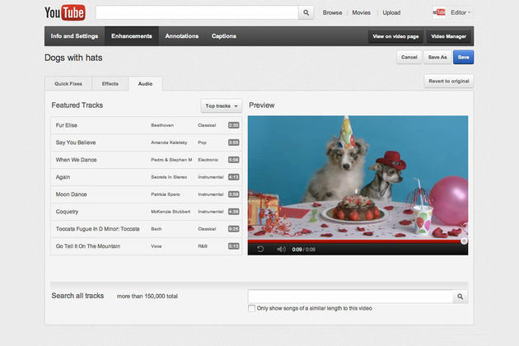
Task: Mute the preview video volume
Action: [280, 249]
